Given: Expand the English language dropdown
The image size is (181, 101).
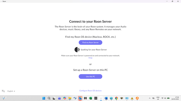Looking at the screenshot, I should (x=11, y=91).
